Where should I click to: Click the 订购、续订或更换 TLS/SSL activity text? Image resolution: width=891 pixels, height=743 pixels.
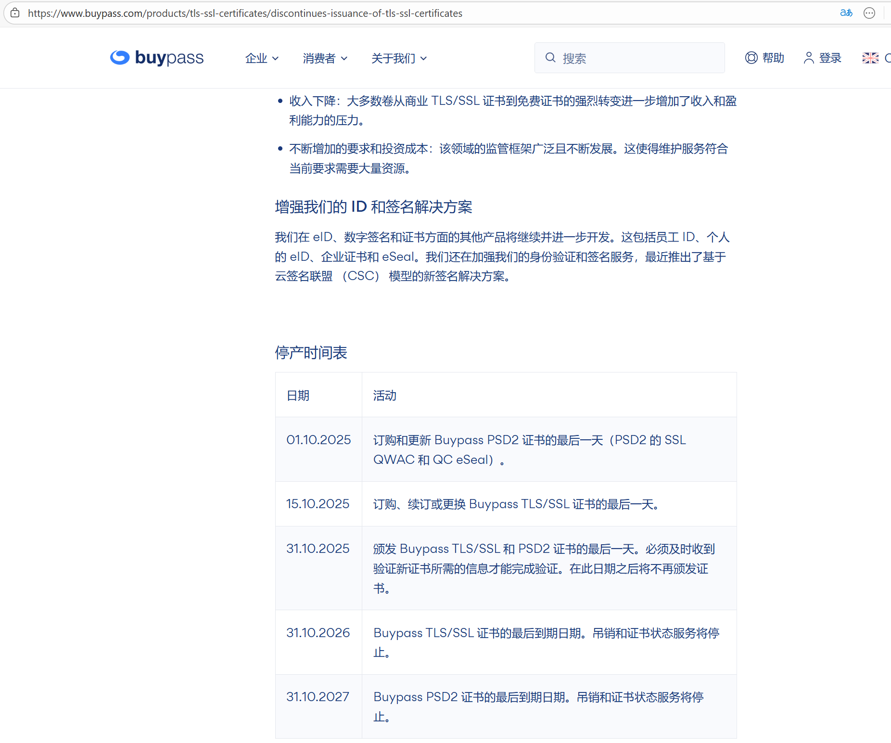[x=517, y=504]
